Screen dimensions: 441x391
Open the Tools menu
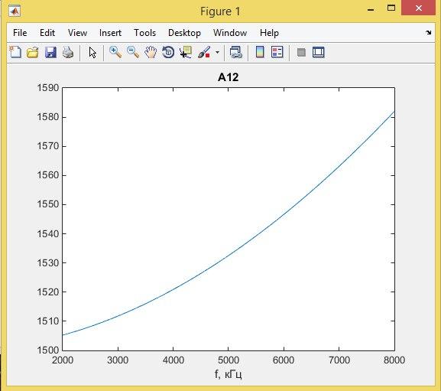pyautogui.click(x=145, y=33)
